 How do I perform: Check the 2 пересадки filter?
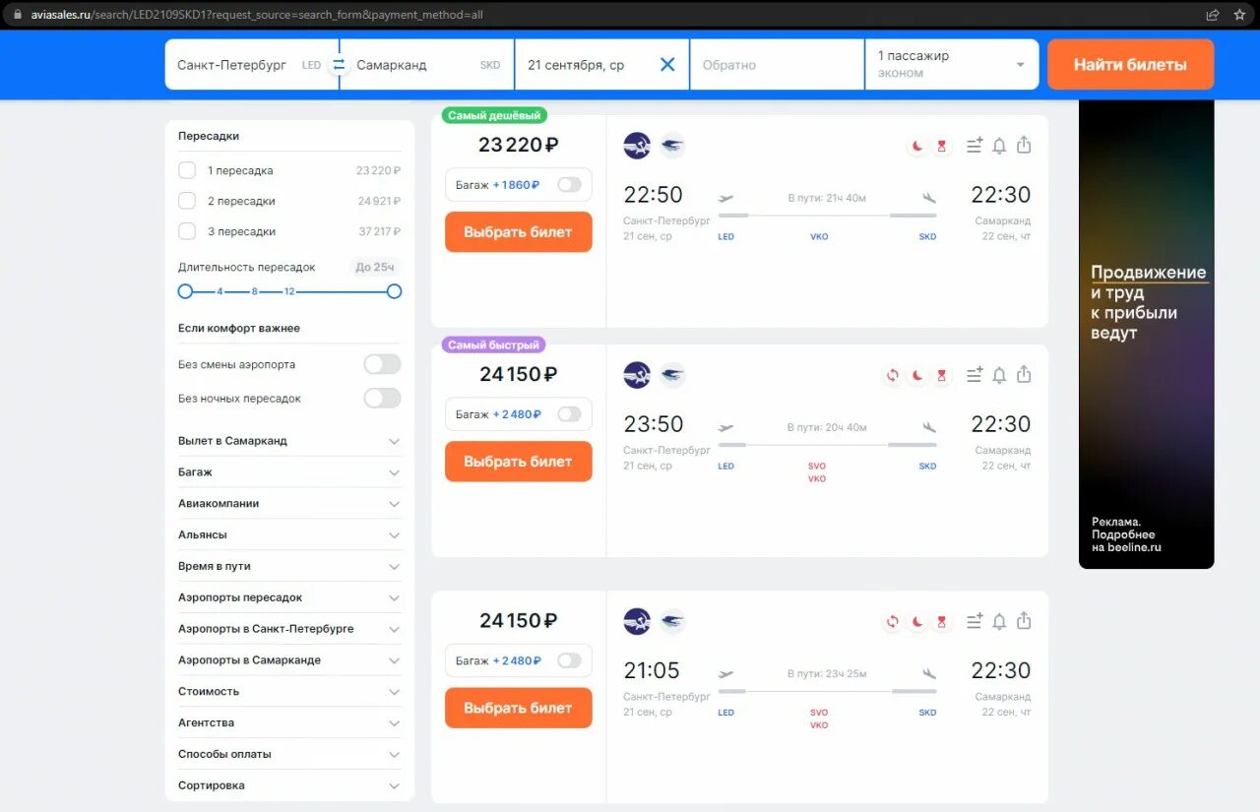pyautogui.click(x=187, y=201)
